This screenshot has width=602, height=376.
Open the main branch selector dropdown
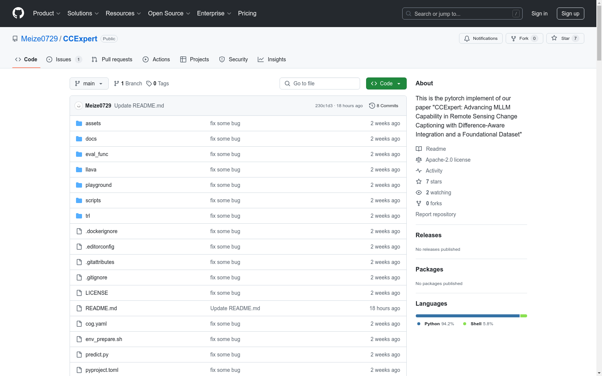point(89,83)
